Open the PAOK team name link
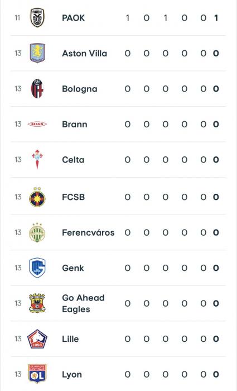The width and height of the screenshot is (237, 391). pos(74,18)
